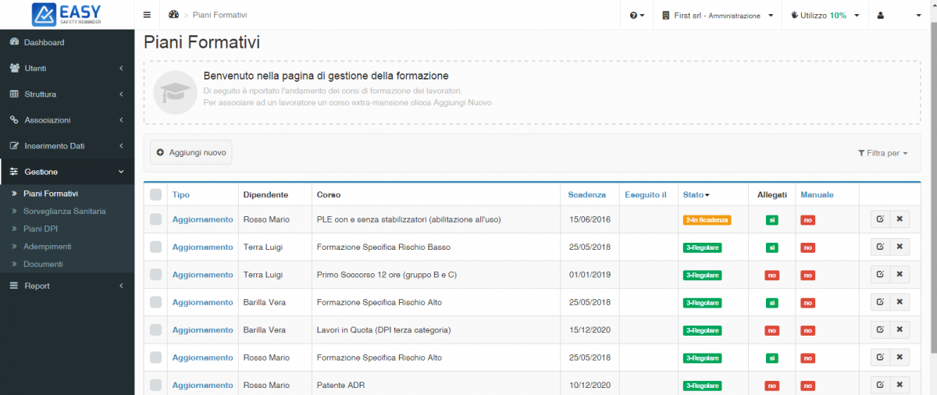Edit Rosso Mario Formazione Rischio Alto row

[880, 358]
